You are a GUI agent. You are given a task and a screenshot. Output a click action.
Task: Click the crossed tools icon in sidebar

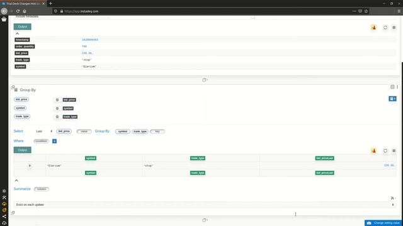click(4, 198)
